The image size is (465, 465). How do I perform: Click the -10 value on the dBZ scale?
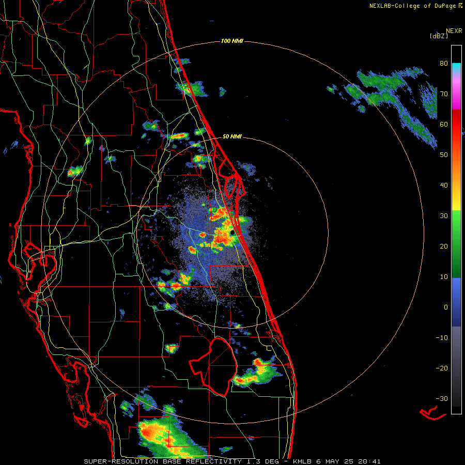click(442, 338)
